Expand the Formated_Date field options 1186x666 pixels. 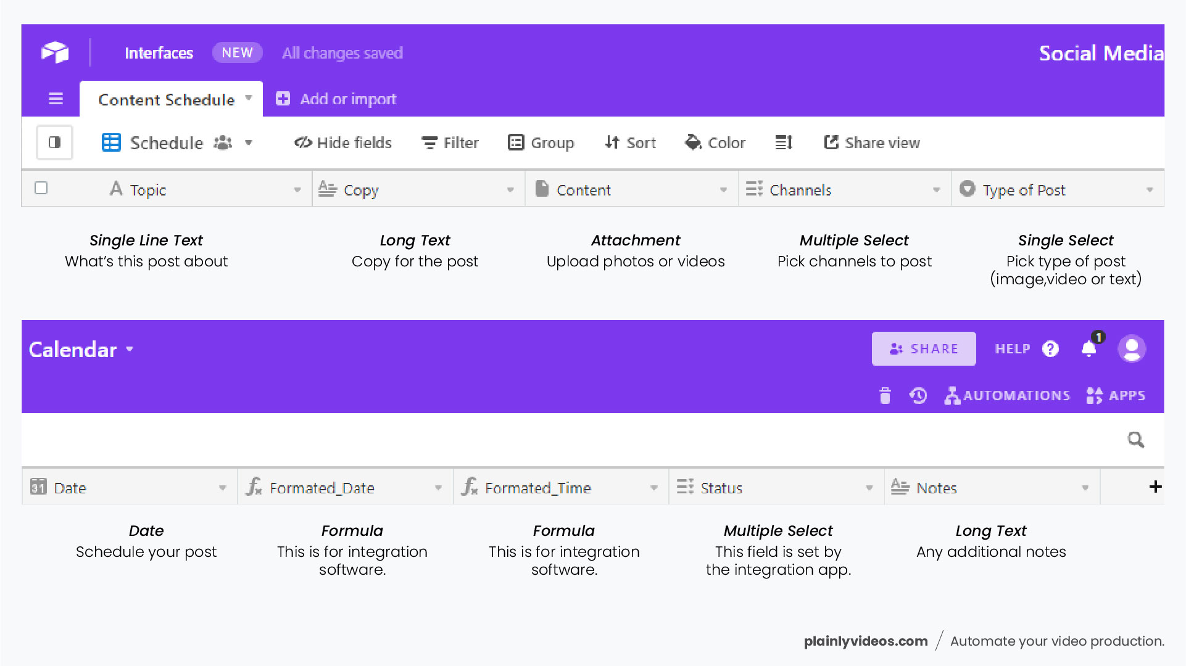tap(439, 487)
